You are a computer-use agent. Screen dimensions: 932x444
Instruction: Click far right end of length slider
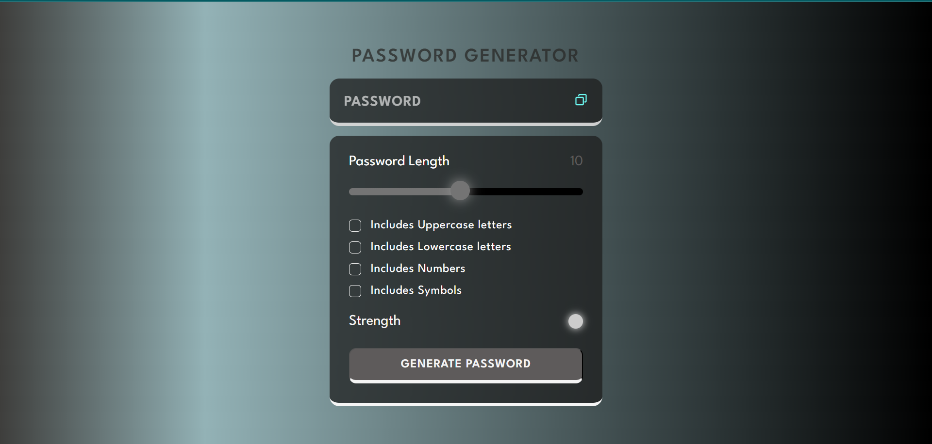[x=580, y=192]
